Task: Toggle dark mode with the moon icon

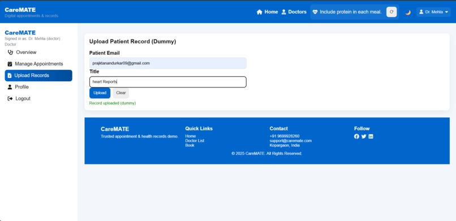Action: (x=408, y=12)
